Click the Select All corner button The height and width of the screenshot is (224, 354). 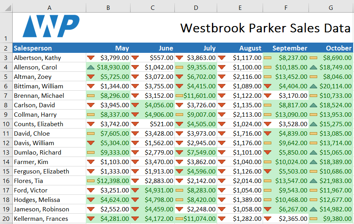point(6,7)
